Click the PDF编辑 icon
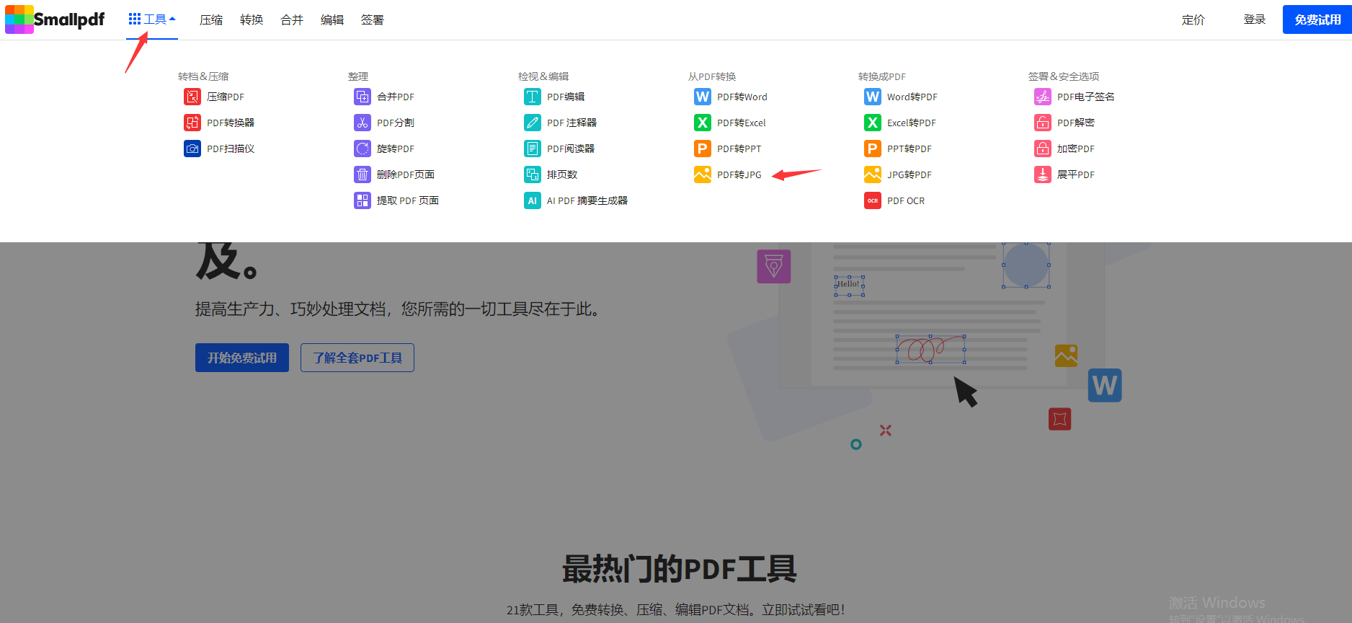The image size is (1352, 623). click(533, 97)
